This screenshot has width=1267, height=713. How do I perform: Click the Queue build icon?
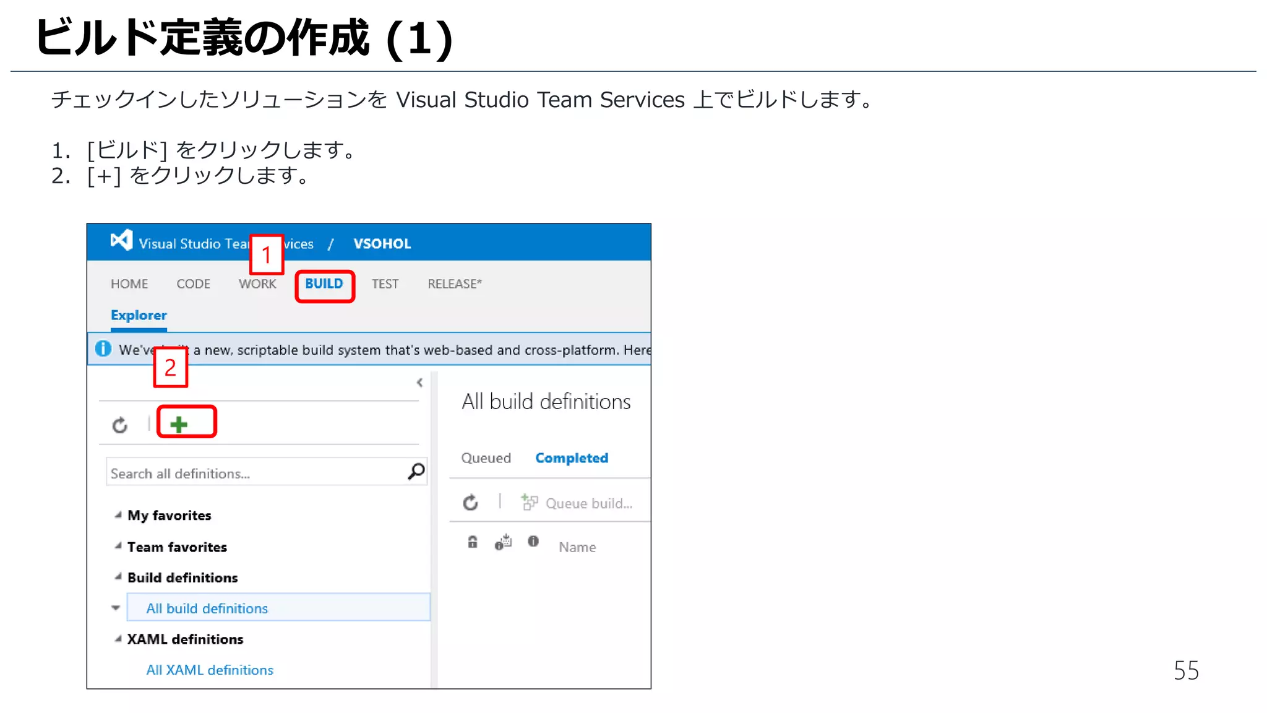529,502
